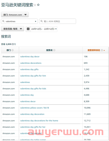
Task: Click the favorite star beside the page title
Action: point(38,5)
